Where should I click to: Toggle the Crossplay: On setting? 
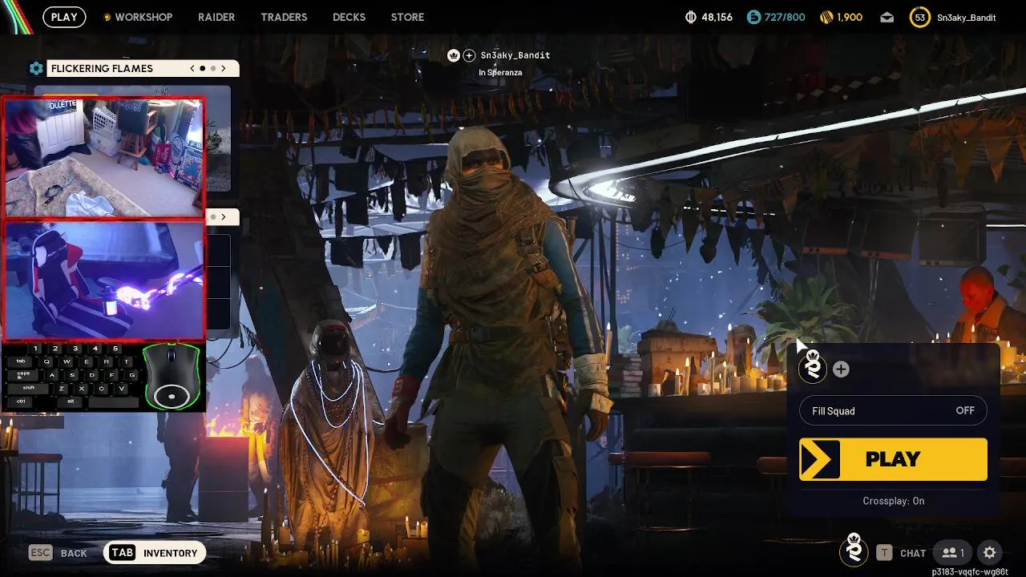[893, 501]
